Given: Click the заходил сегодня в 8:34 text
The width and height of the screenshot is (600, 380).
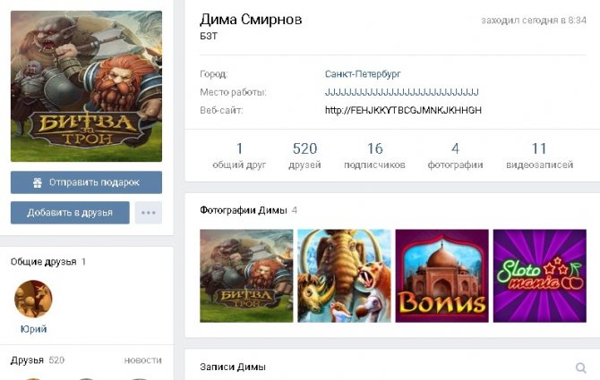Looking at the screenshot, I should [x=534, y=21].
